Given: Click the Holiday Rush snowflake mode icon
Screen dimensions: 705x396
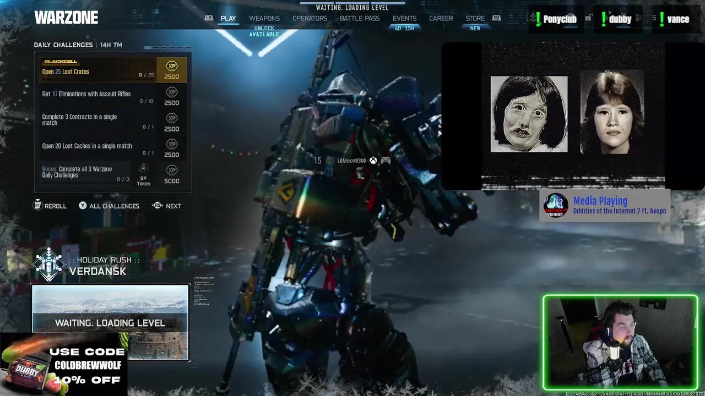Looking at the screenshot, I should (x=49, y=265).
